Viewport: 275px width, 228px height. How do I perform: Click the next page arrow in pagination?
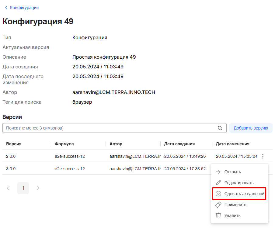pyautogui.click(x=38, y=188)
